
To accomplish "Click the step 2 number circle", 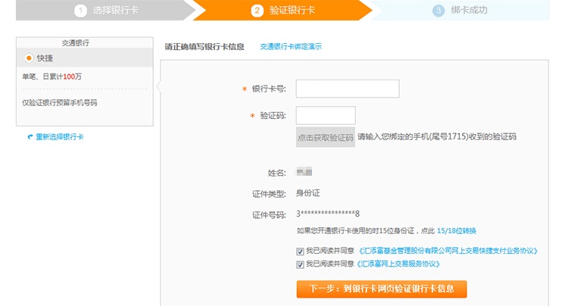I will pos(257,11).
